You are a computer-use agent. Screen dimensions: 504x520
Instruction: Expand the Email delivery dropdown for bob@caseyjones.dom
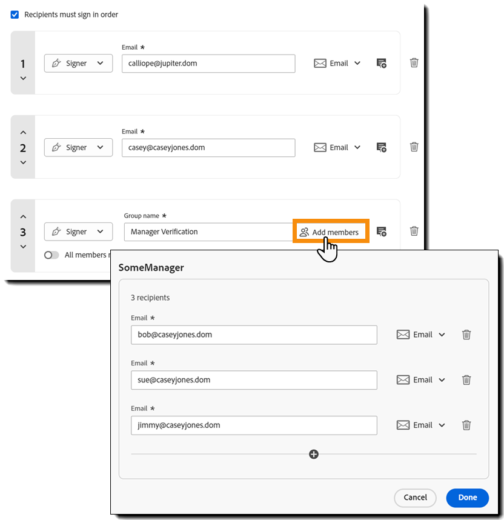[421, 335]
